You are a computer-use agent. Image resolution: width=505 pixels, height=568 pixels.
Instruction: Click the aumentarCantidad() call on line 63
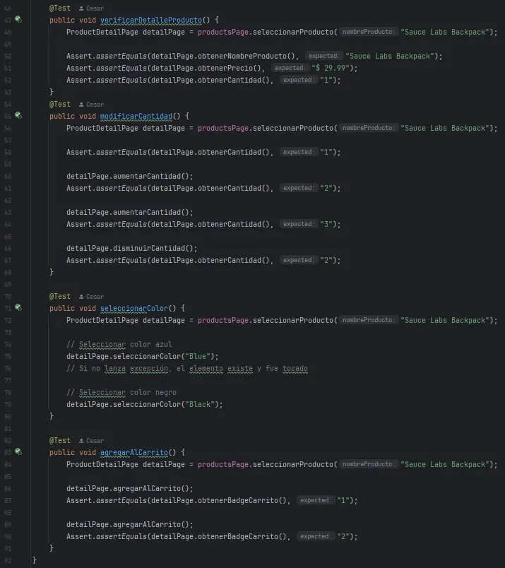(153, 212)
